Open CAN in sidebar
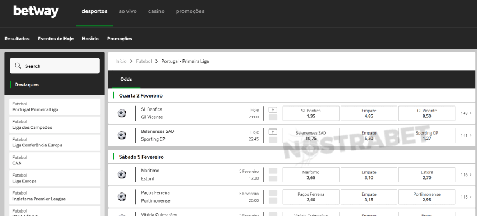This screenshot has height=216, width=477. click(55, 160)
